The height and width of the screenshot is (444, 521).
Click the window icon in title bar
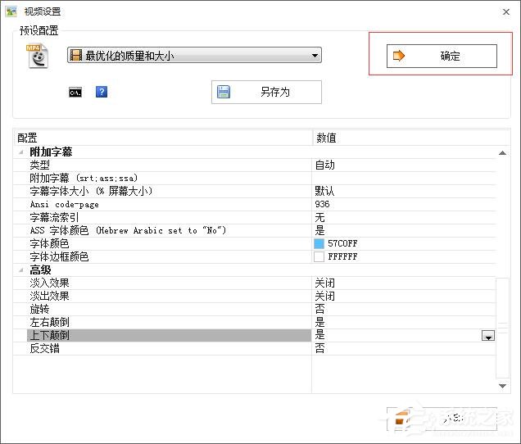(x=11, y=11)
